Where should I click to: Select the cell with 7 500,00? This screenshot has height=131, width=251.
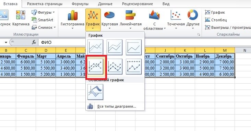(225, 68)
